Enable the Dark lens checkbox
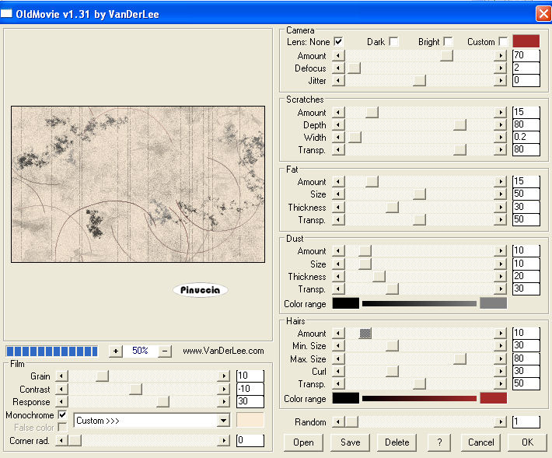 click(393, 41)
